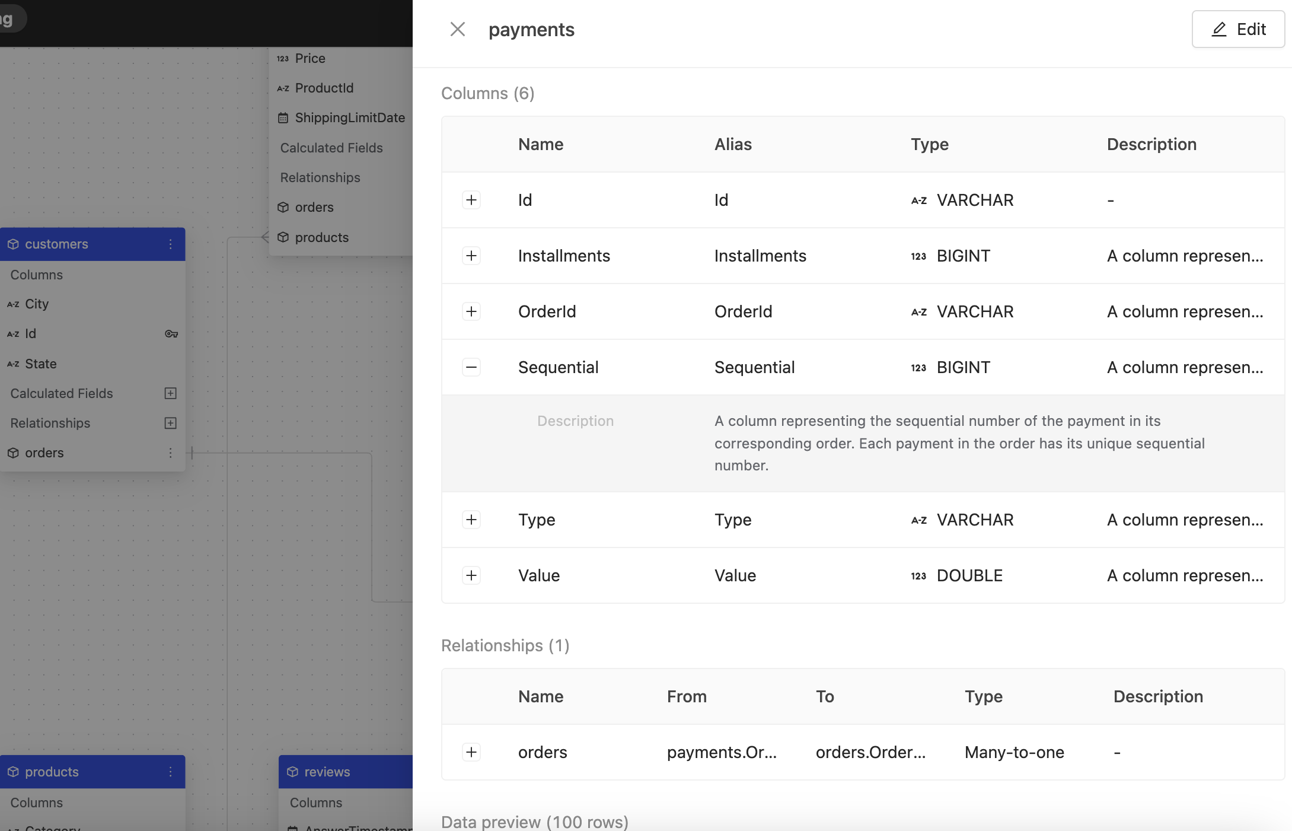Click the model icon beside the reviews header
Image resolution: width=1292 pixels, height=831 pixels.
coord(293,772)
